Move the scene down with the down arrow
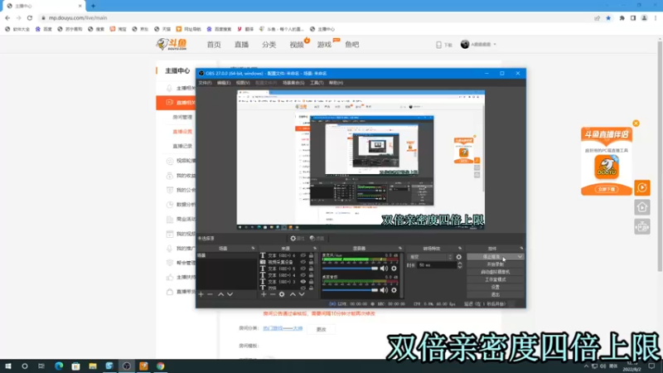663x373 pixels. 230,294
